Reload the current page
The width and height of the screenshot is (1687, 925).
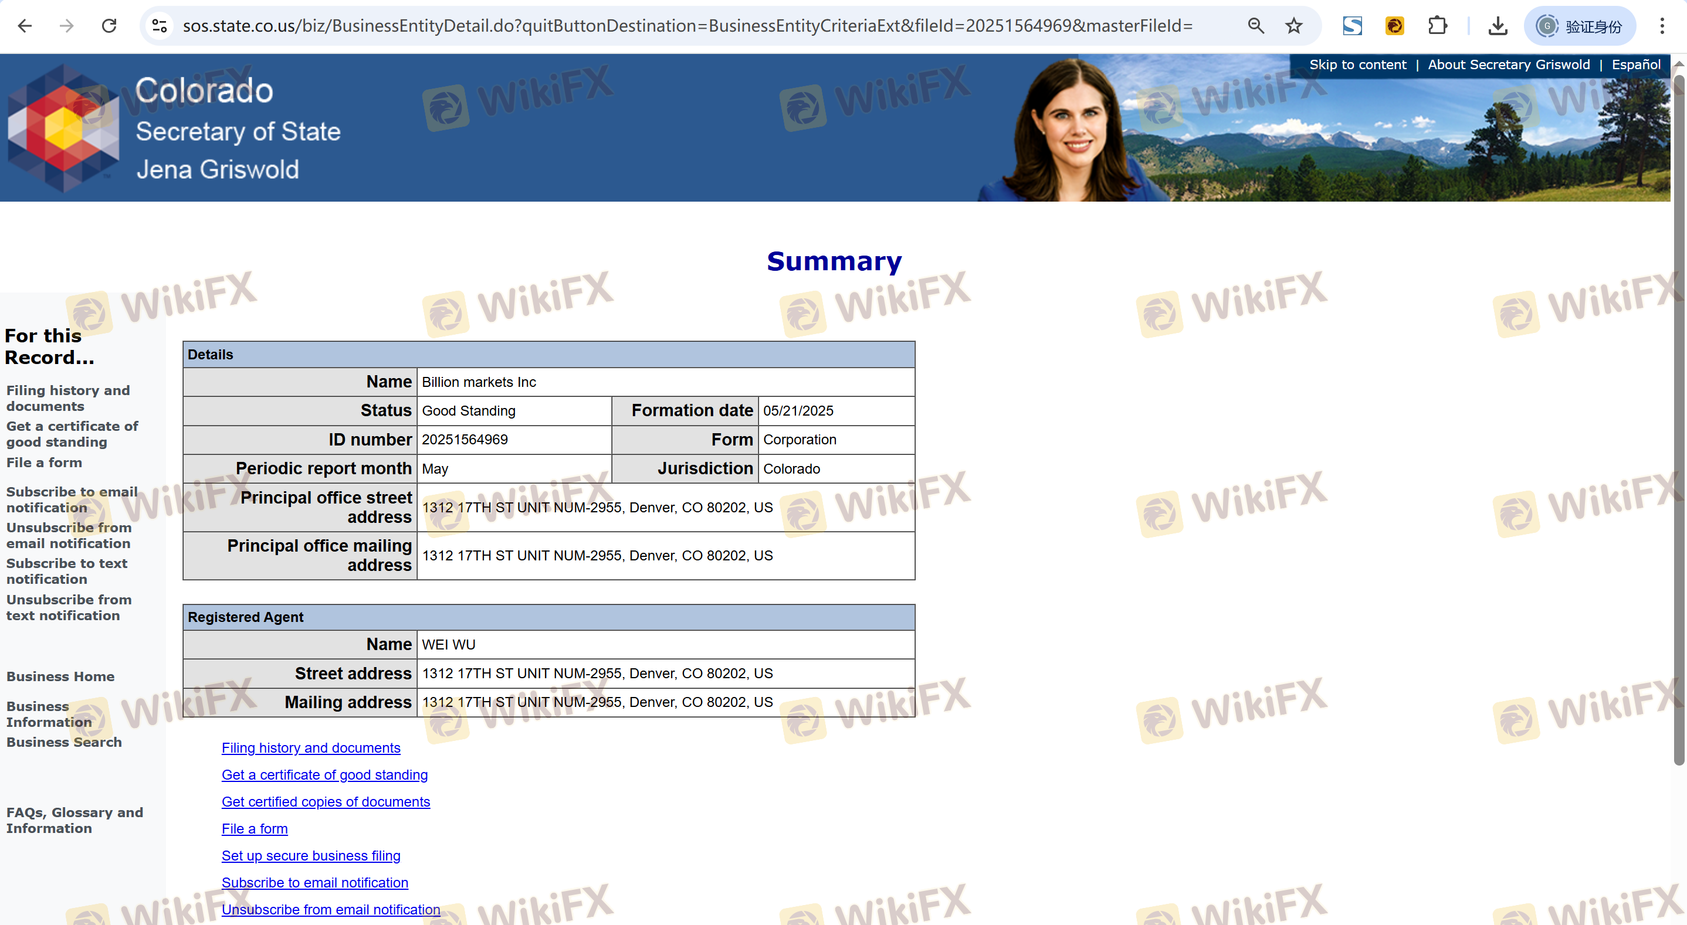pyautogui.click(x=109, y=26)
